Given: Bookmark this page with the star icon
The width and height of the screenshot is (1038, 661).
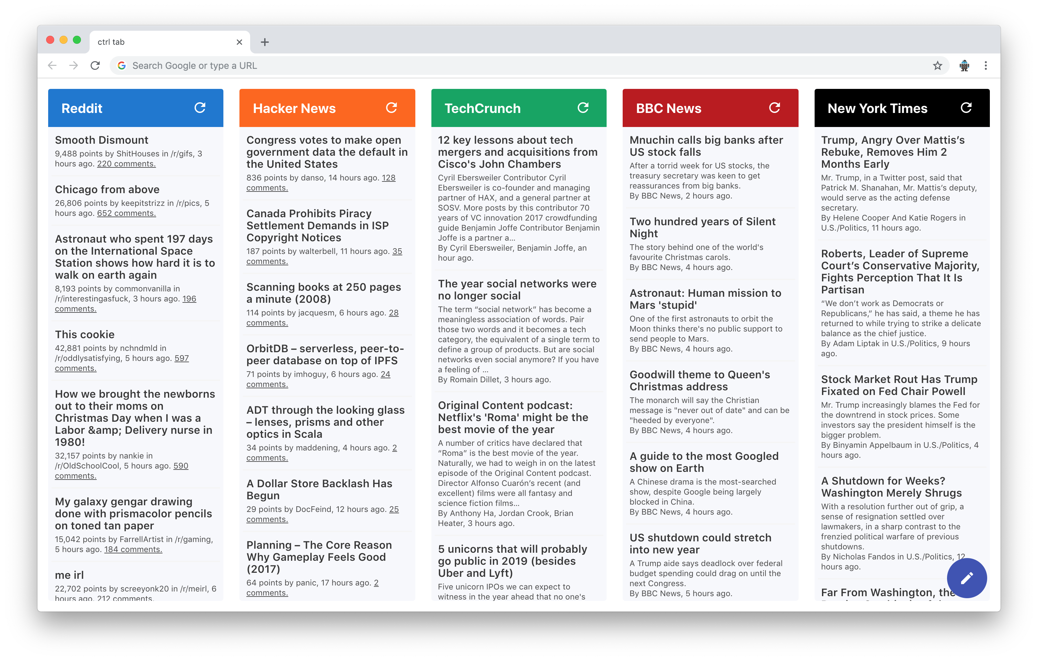Looking at the screenshot, I should pos(938,65).
